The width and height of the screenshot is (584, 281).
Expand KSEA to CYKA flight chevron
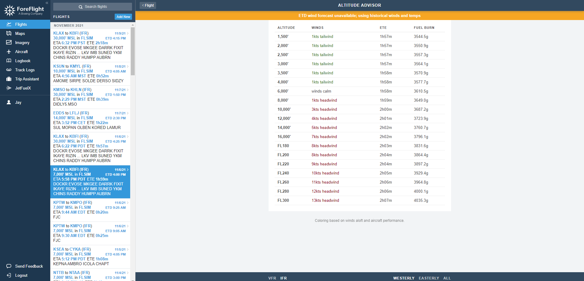point(128,249)
